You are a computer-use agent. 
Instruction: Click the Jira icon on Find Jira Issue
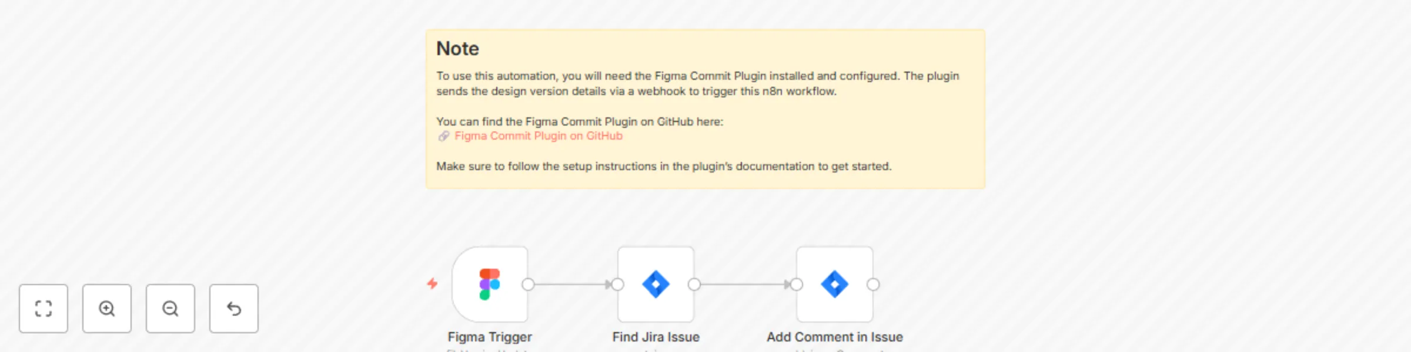point(657,285)
